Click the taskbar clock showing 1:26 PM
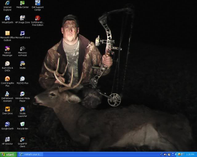 click(190, 155)
